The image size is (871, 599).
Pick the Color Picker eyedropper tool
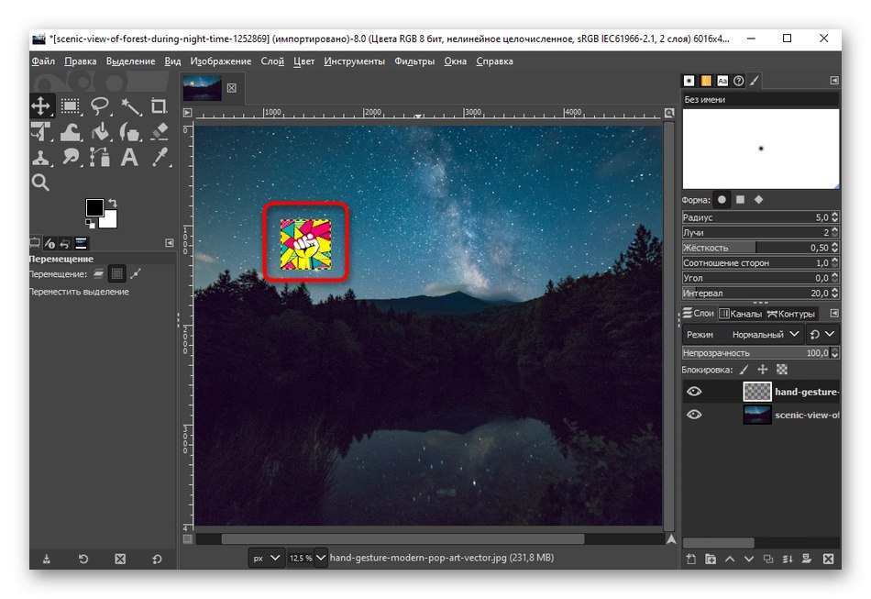click(x=159, y=157)
